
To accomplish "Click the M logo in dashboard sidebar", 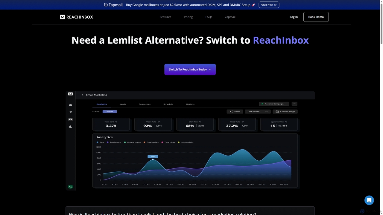I will pyautogui.click(x=70, y=94).
